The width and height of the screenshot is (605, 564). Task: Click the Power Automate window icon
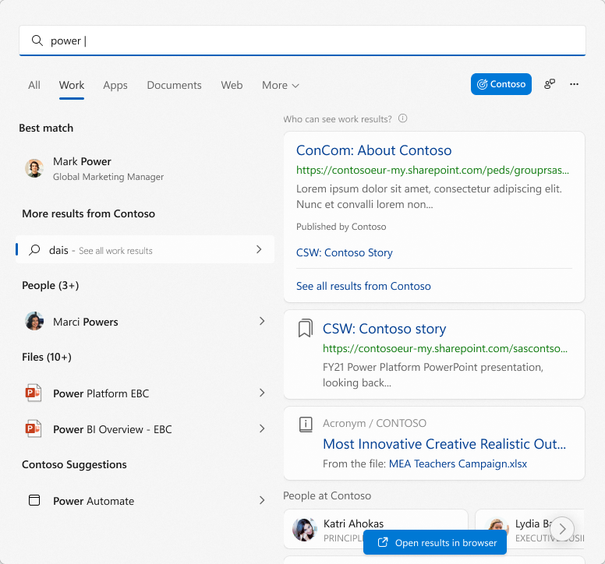click(x=34, y=500)
